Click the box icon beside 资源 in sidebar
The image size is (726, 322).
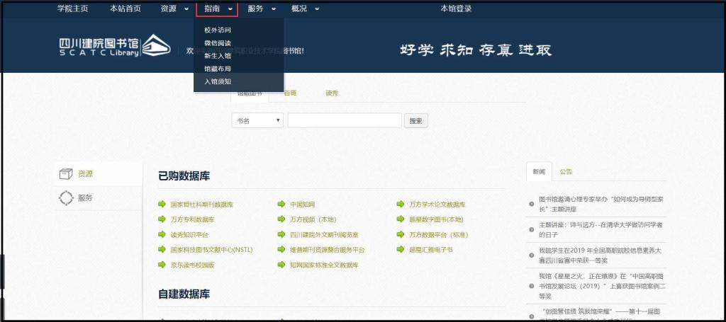(x=66, y=174)
